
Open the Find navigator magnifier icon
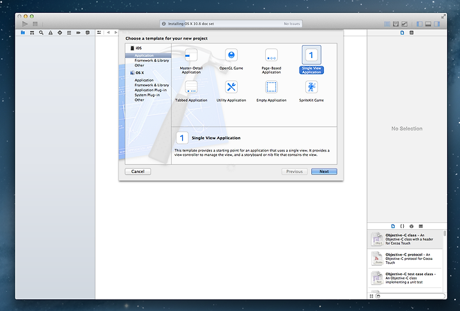42,33
